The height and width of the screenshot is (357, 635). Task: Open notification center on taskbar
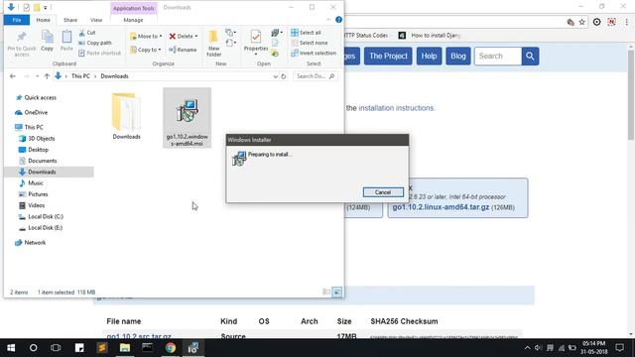coord(619,347)
